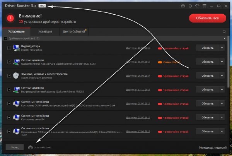Open update dropdown arrow for AR8151 Ethernet
The image size is (232, 156).
[x=222, y=62]
